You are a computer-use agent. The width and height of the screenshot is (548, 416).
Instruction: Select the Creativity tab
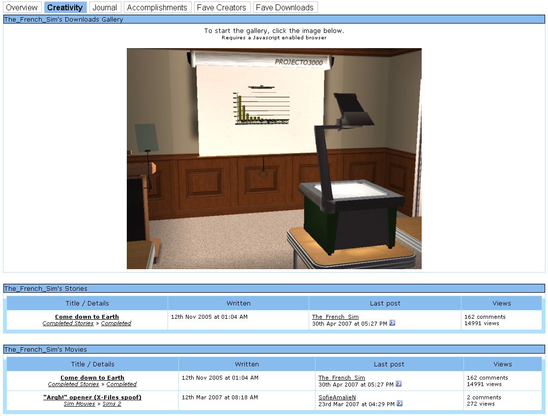(65, 7)
